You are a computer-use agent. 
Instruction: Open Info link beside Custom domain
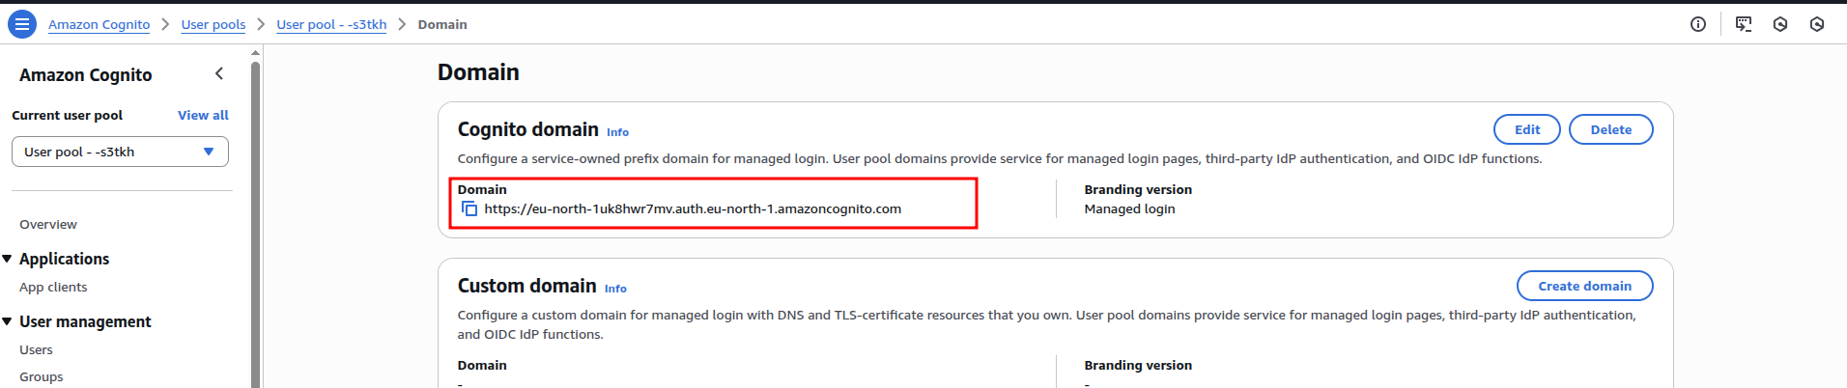coord(615,289)
